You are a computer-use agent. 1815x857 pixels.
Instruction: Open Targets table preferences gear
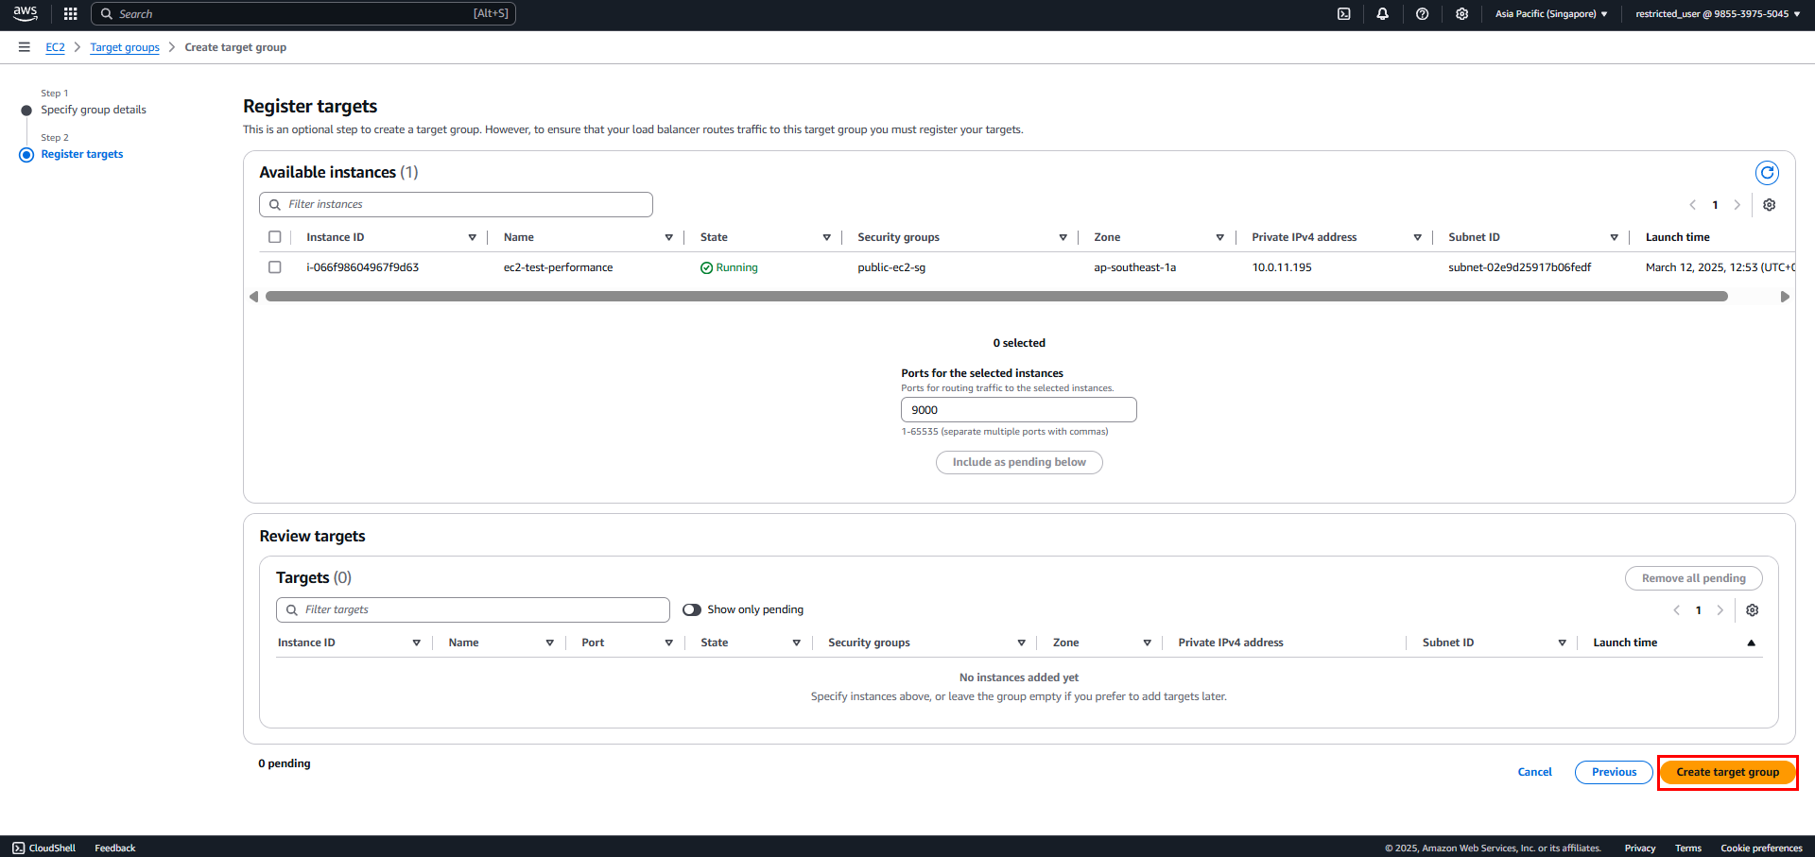click(x=1753, y=610)
